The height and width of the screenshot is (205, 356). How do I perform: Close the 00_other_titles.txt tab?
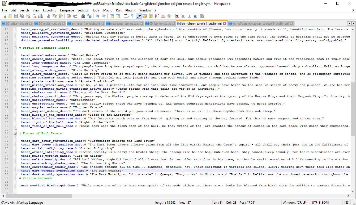[31, 24]
